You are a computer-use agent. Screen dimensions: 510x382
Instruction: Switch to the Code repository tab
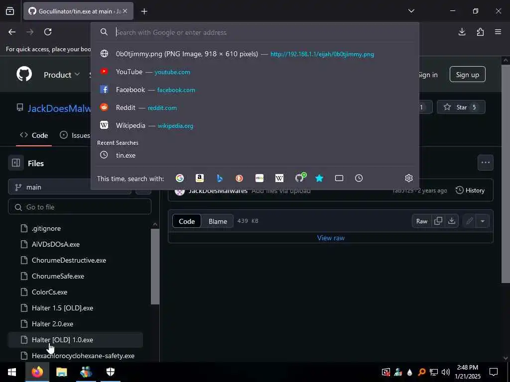pyautogui.click(x=34, y=135)
